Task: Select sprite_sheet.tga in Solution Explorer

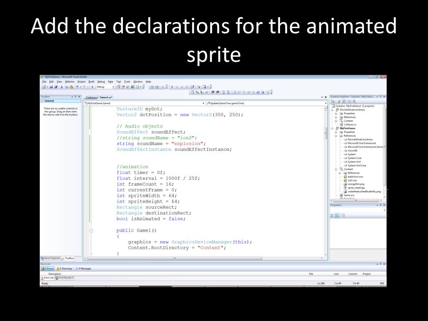Action: [x=356, y=188]
